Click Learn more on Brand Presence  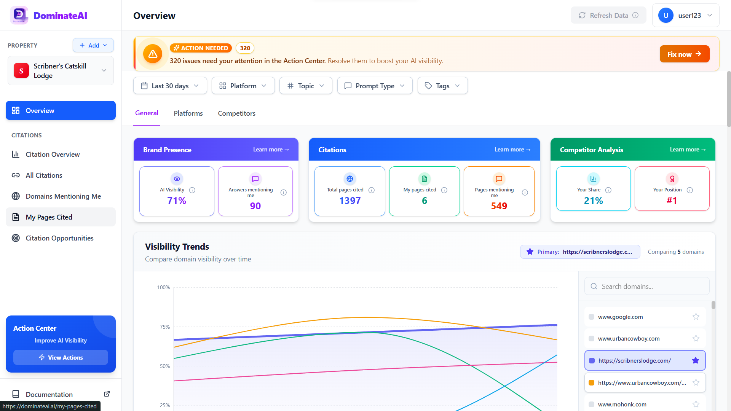(x=271, y=150)
